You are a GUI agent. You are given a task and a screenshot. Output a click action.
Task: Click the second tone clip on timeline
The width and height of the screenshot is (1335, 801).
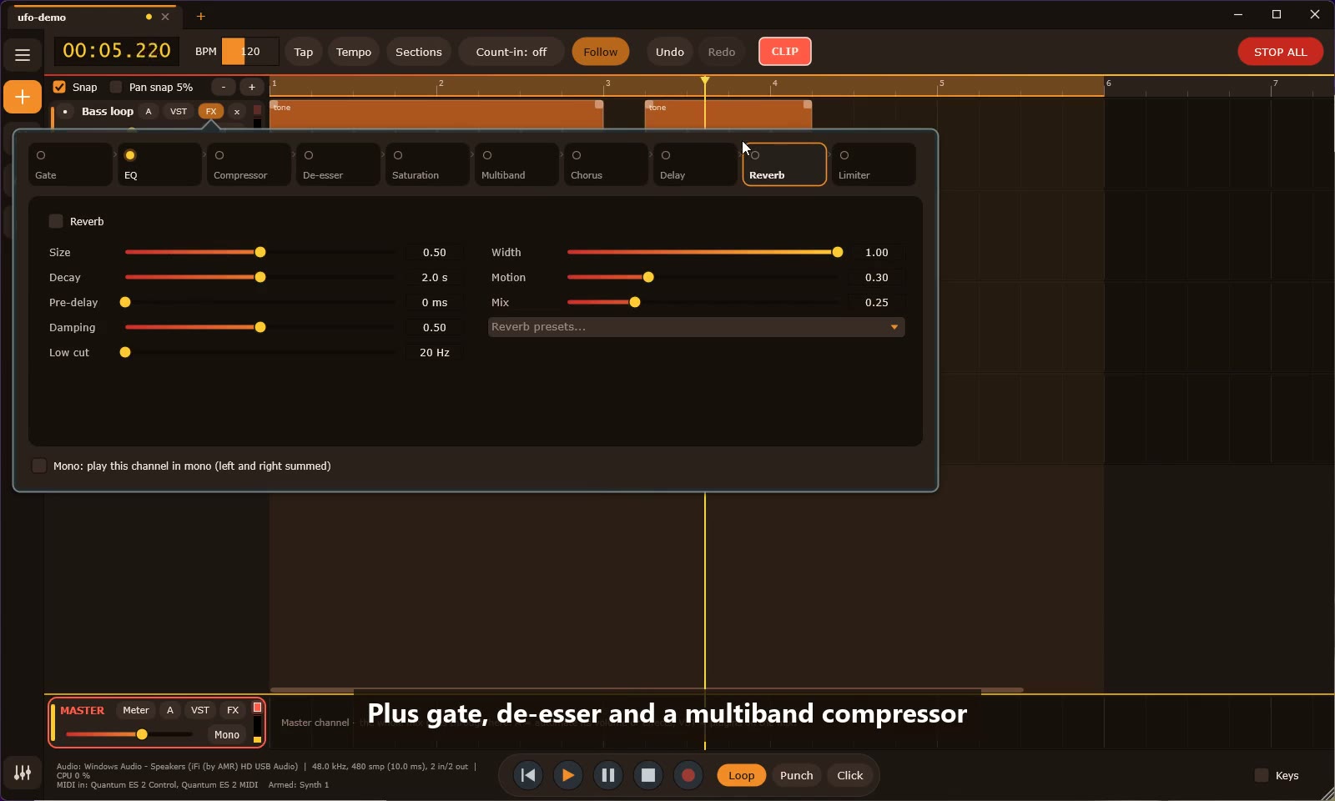tap(728, 114)
